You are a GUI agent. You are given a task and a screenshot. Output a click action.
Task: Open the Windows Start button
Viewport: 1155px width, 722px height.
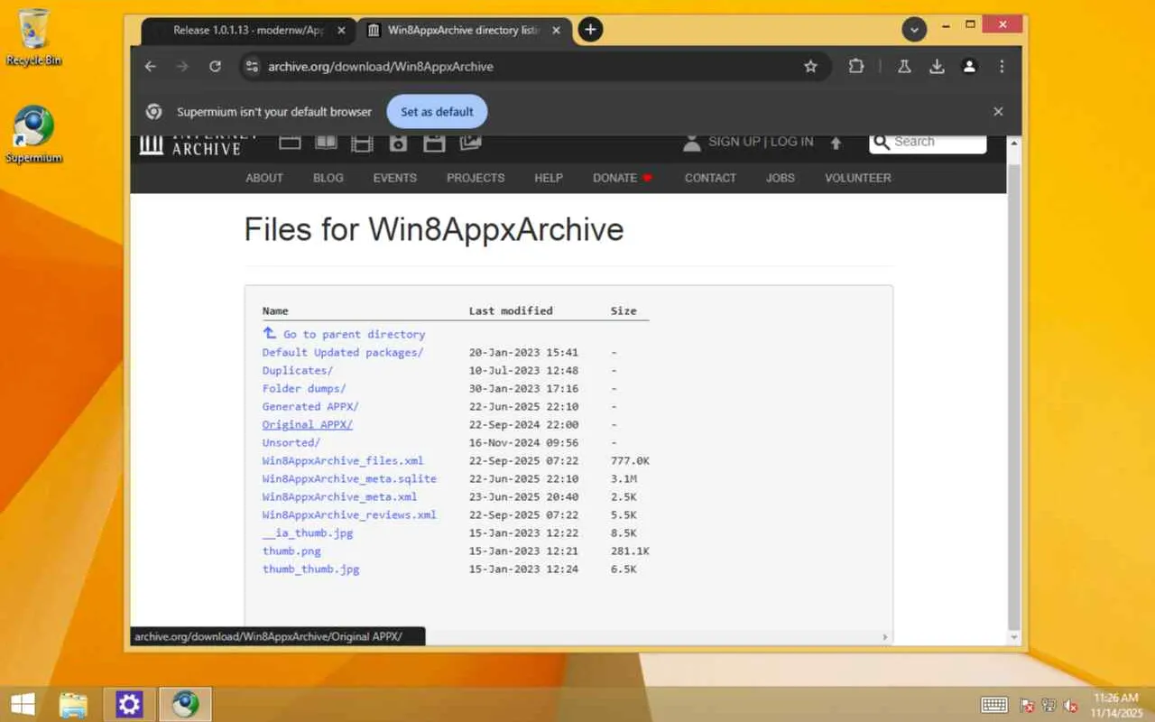(x=23, y=704)
